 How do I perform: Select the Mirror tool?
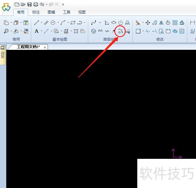click(161, 23)
